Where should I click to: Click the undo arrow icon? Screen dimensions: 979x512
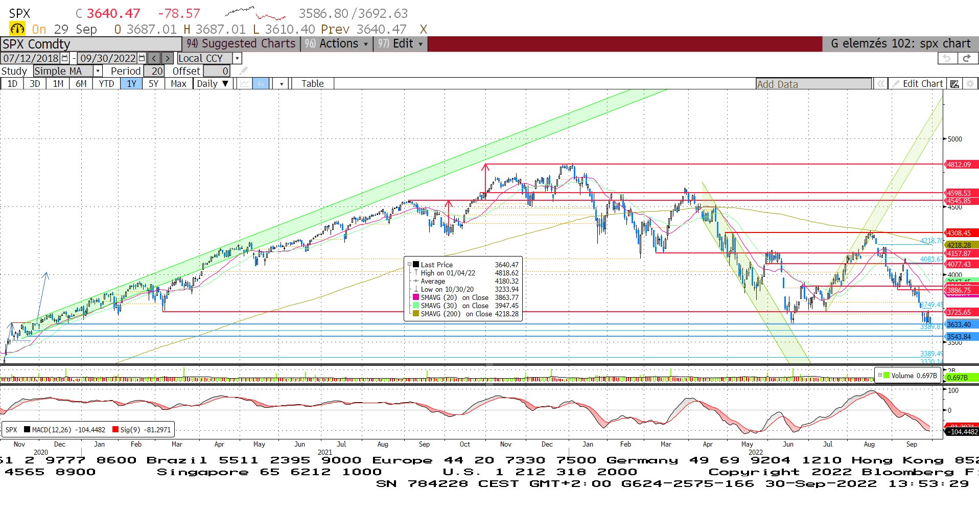tap(947, 58)
